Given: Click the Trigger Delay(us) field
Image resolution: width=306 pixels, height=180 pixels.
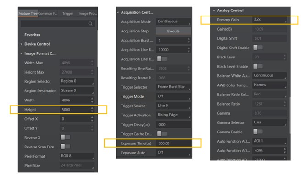Looking at the screenshot, I should point(173,125).
